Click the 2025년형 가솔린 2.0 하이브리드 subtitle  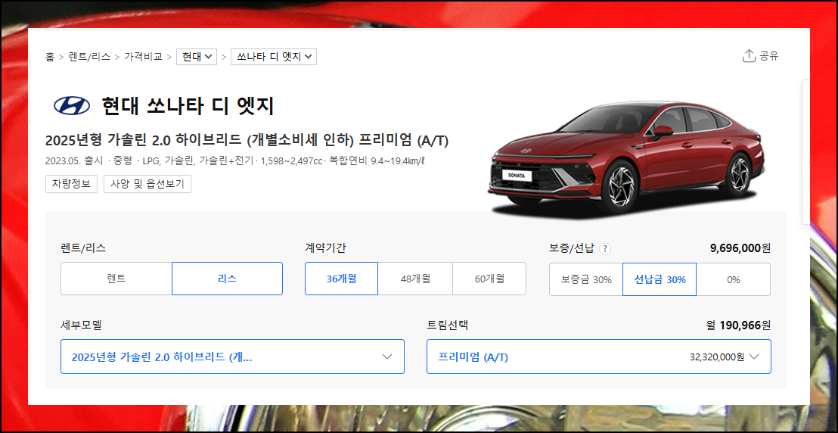[247, 141]
